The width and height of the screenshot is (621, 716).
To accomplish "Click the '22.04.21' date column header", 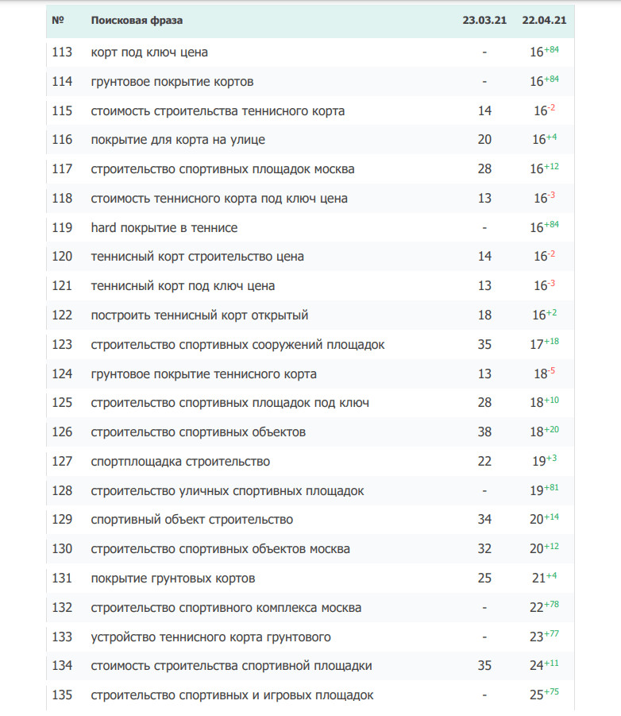I will tap(544, 21).
